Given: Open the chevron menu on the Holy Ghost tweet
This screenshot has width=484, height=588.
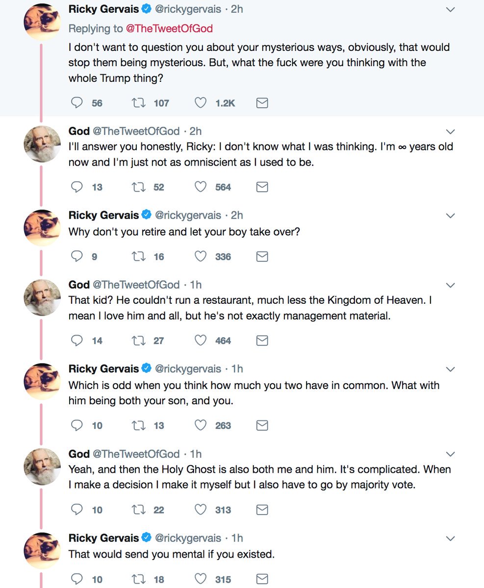Looking at the screenshot, I should 450,454.
